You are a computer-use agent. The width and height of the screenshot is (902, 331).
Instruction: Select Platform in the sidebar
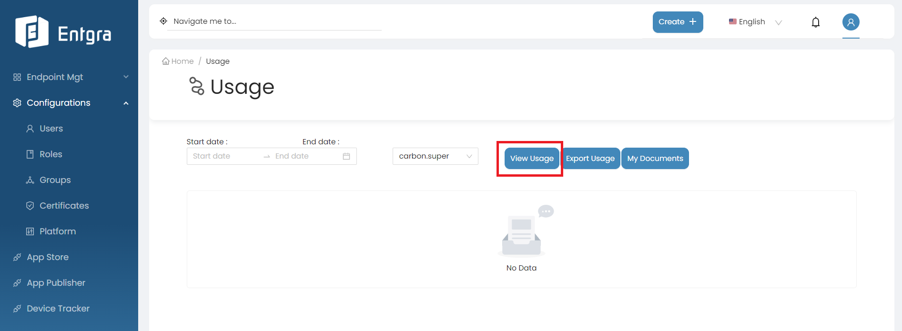pos(58,231)
